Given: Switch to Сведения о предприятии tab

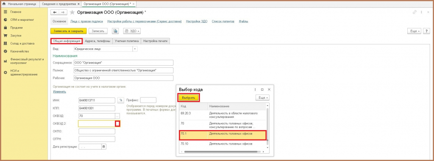Looking at the screenshot, I should [x=59, y=4].
